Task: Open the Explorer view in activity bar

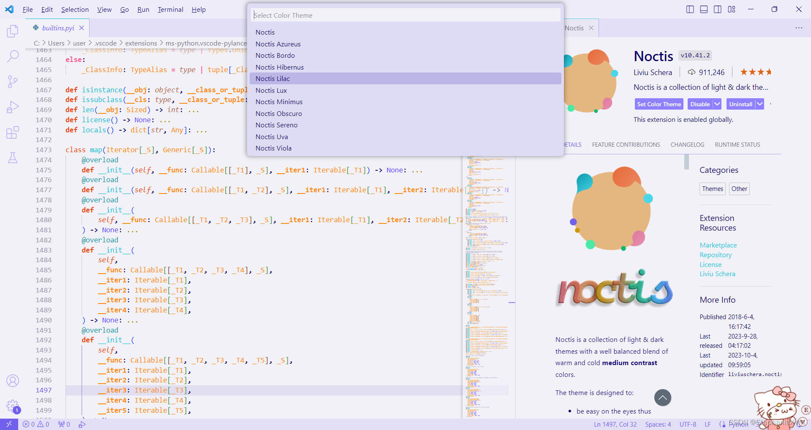Action: coord(13,31)
